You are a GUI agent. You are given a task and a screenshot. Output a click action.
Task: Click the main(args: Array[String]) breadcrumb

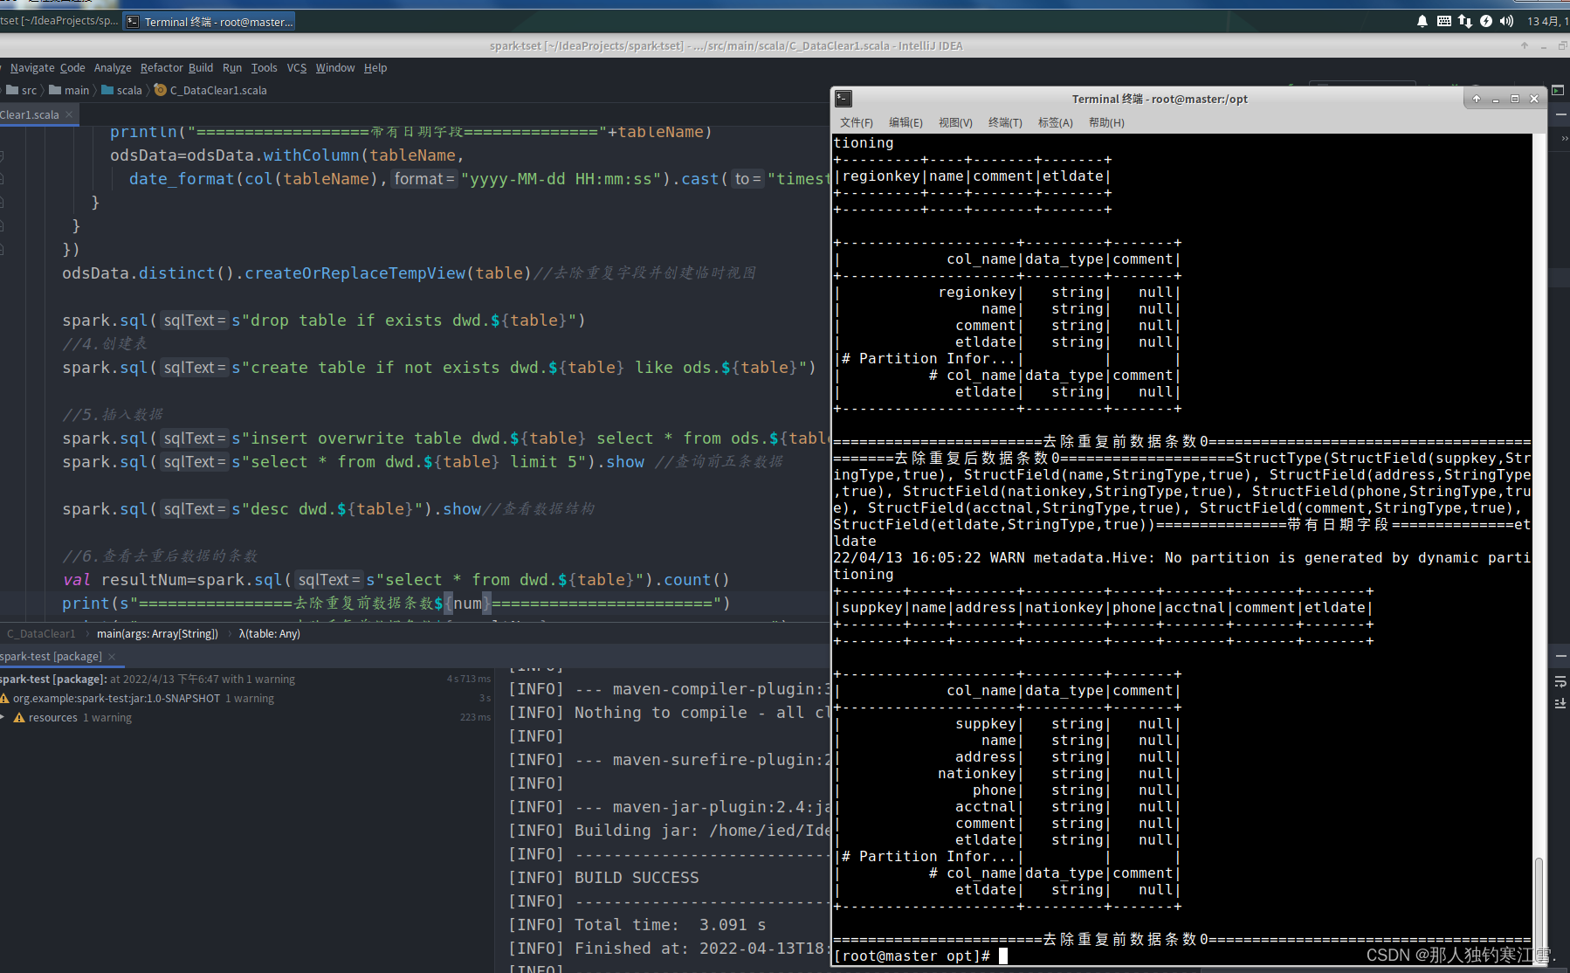click(x=157, y=634)
